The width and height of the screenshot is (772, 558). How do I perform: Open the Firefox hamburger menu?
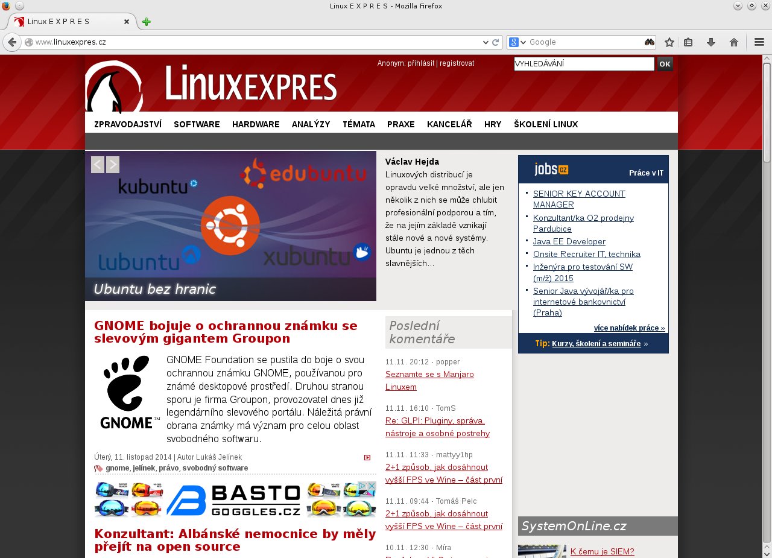(x=759, y=42)
